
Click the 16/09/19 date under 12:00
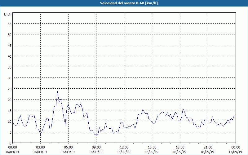point(124,152)
